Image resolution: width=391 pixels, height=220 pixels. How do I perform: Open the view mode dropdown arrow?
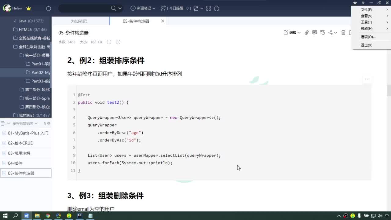click(x=202, y=9)
